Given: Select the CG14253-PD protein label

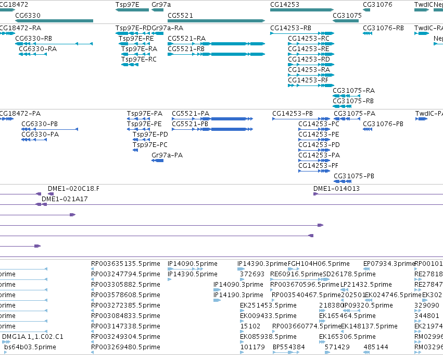Looking at the screenshot, I should coord(319,145).
